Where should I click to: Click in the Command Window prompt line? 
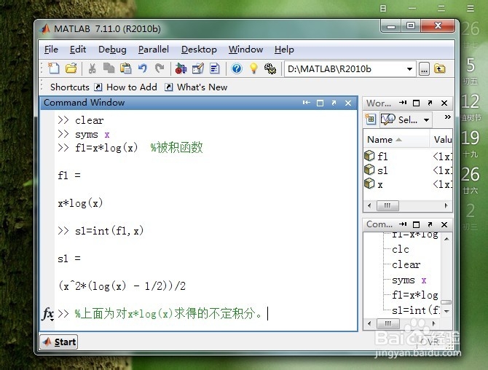pos(205,314)
